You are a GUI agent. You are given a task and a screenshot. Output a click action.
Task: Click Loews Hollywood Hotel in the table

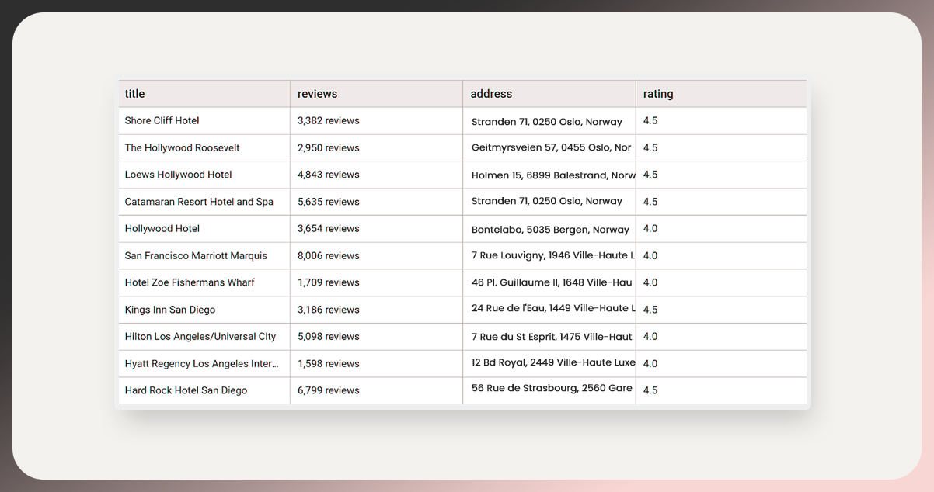[179, 175]
